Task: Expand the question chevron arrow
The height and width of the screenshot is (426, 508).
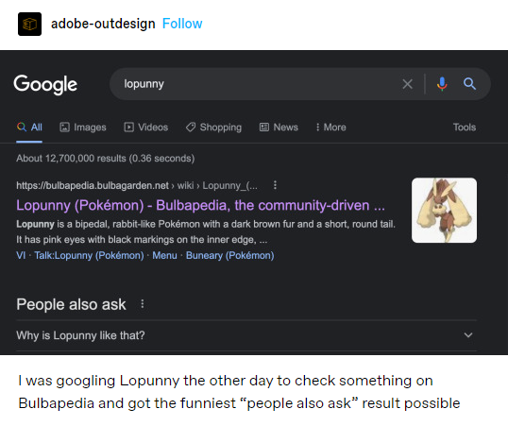Action: pyautogui.click(x=468, y=335)
